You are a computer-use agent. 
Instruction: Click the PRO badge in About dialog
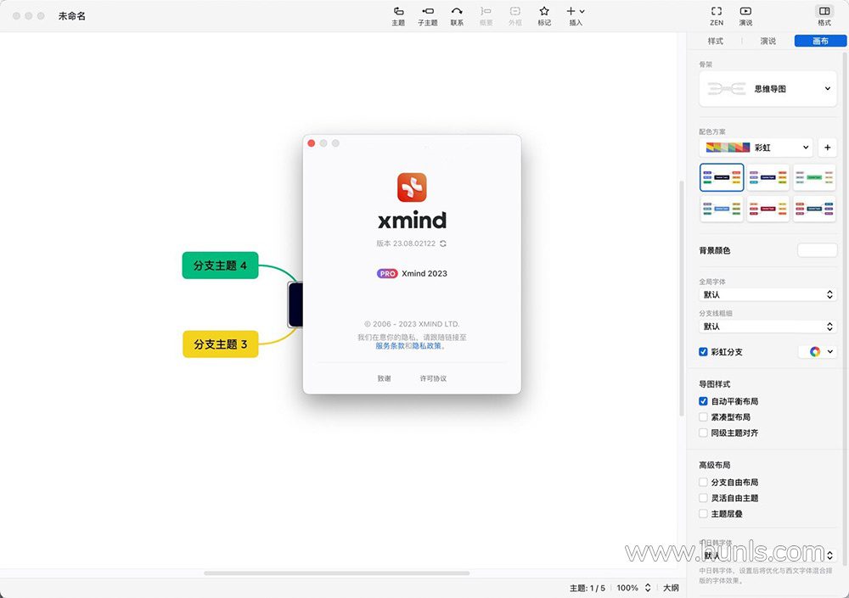pyautogui.click(x=387, y=273)
